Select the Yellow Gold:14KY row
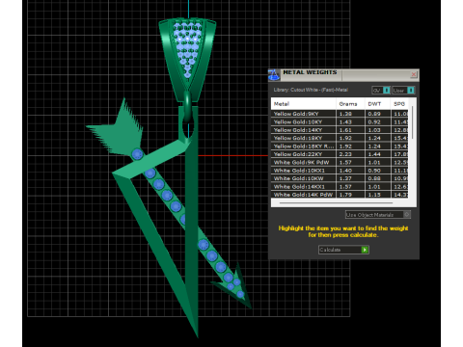Viewport: 463px width, 347px height. point(340,130)
